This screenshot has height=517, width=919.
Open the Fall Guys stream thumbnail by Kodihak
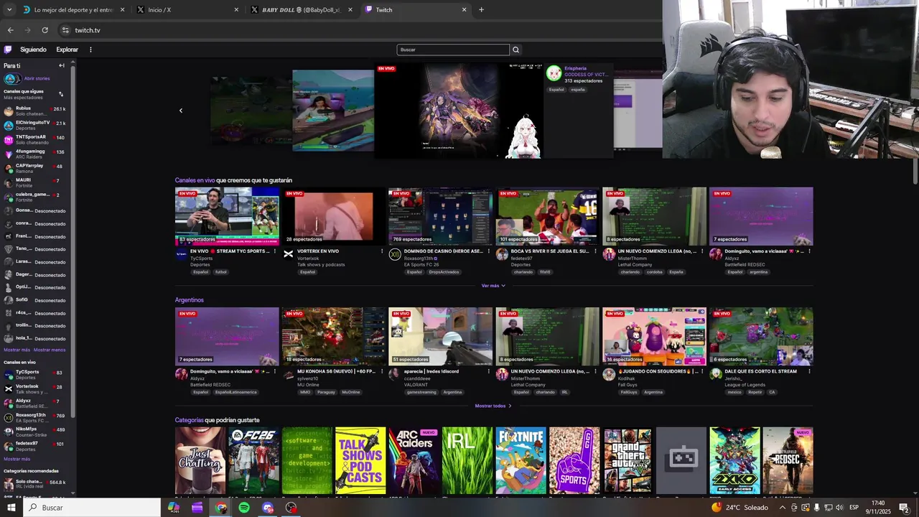tap(654, 337)
